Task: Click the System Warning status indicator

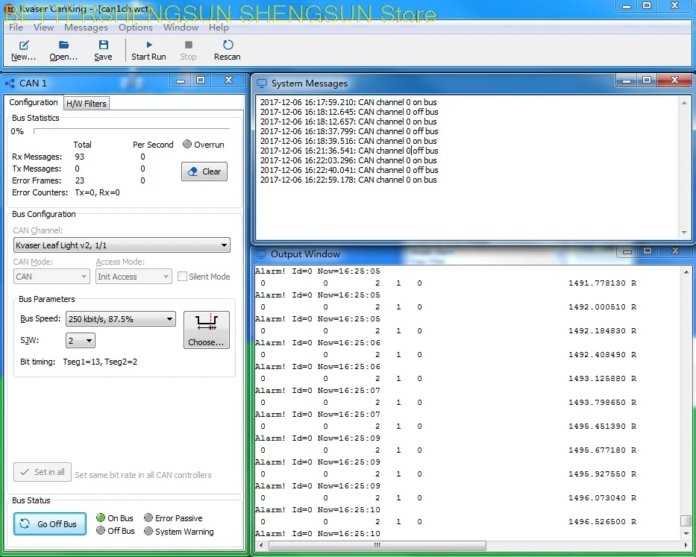Action: (148, 531)
